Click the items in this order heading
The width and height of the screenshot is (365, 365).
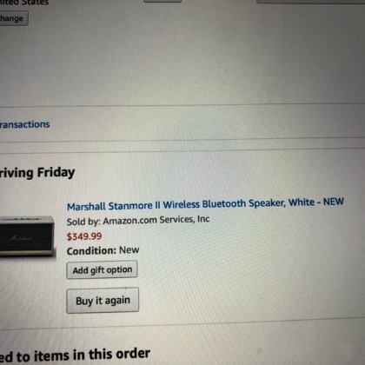point(75,355)
